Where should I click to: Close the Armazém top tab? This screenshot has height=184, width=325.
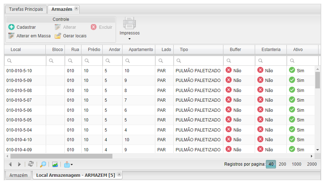(76, 9)
